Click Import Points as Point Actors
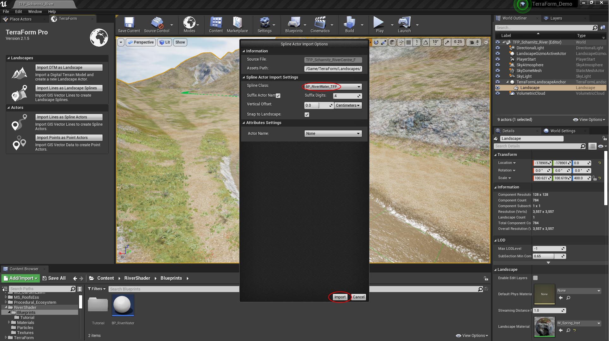This screenshot has width=609, height=341. [x=69, y=138]
